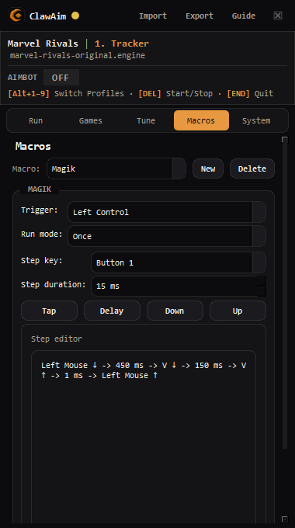Switch to the System tab
Viewport: 295px width, 528px height.
(256, 120)
